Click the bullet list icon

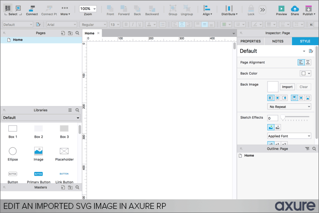[162, 25]
